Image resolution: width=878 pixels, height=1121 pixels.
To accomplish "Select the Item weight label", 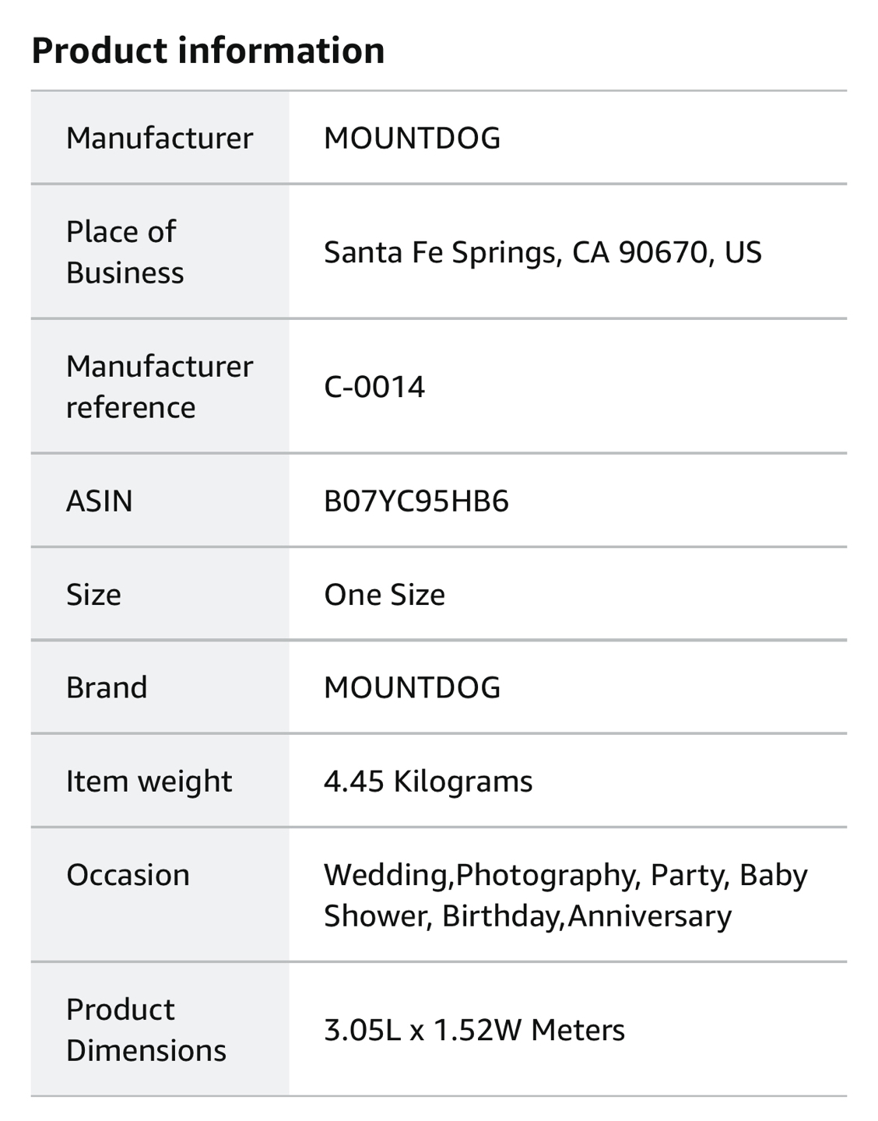I will tap(149, 781).
